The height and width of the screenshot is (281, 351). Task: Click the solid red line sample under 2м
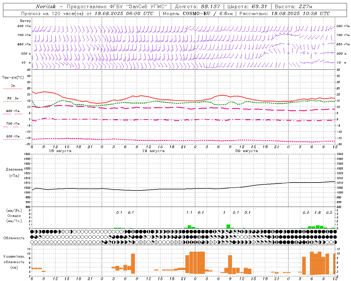click(13, 89)
